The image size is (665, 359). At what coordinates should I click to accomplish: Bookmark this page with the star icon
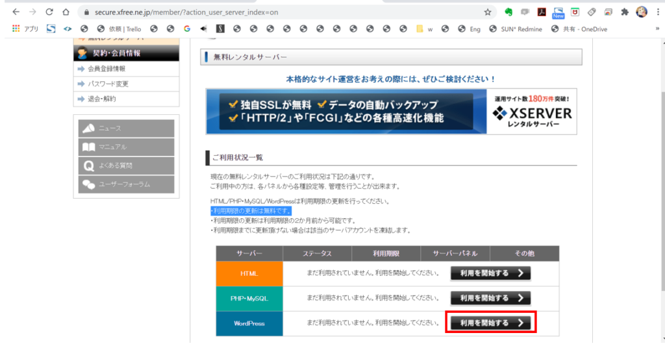pyautogui.click(x=488, y=12)
